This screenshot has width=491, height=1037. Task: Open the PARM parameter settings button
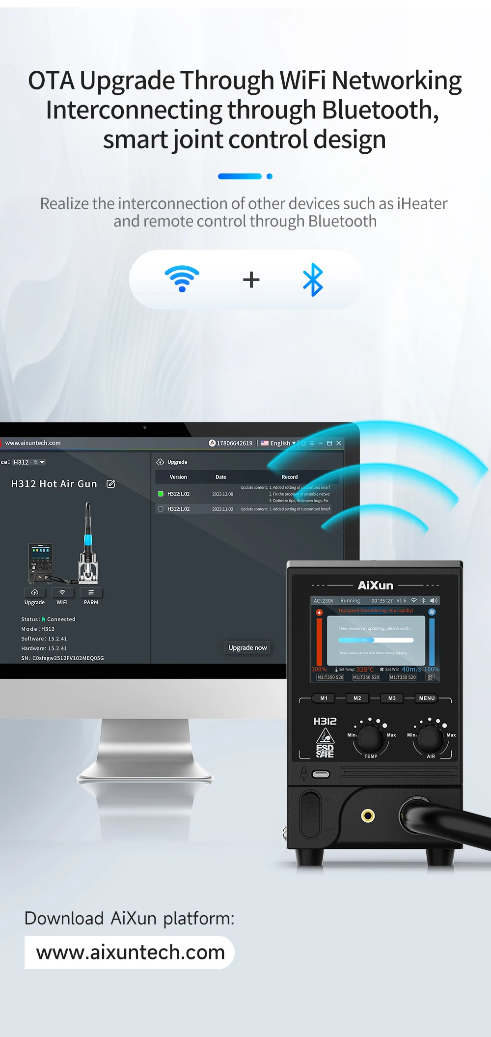[x=91, y=592]
